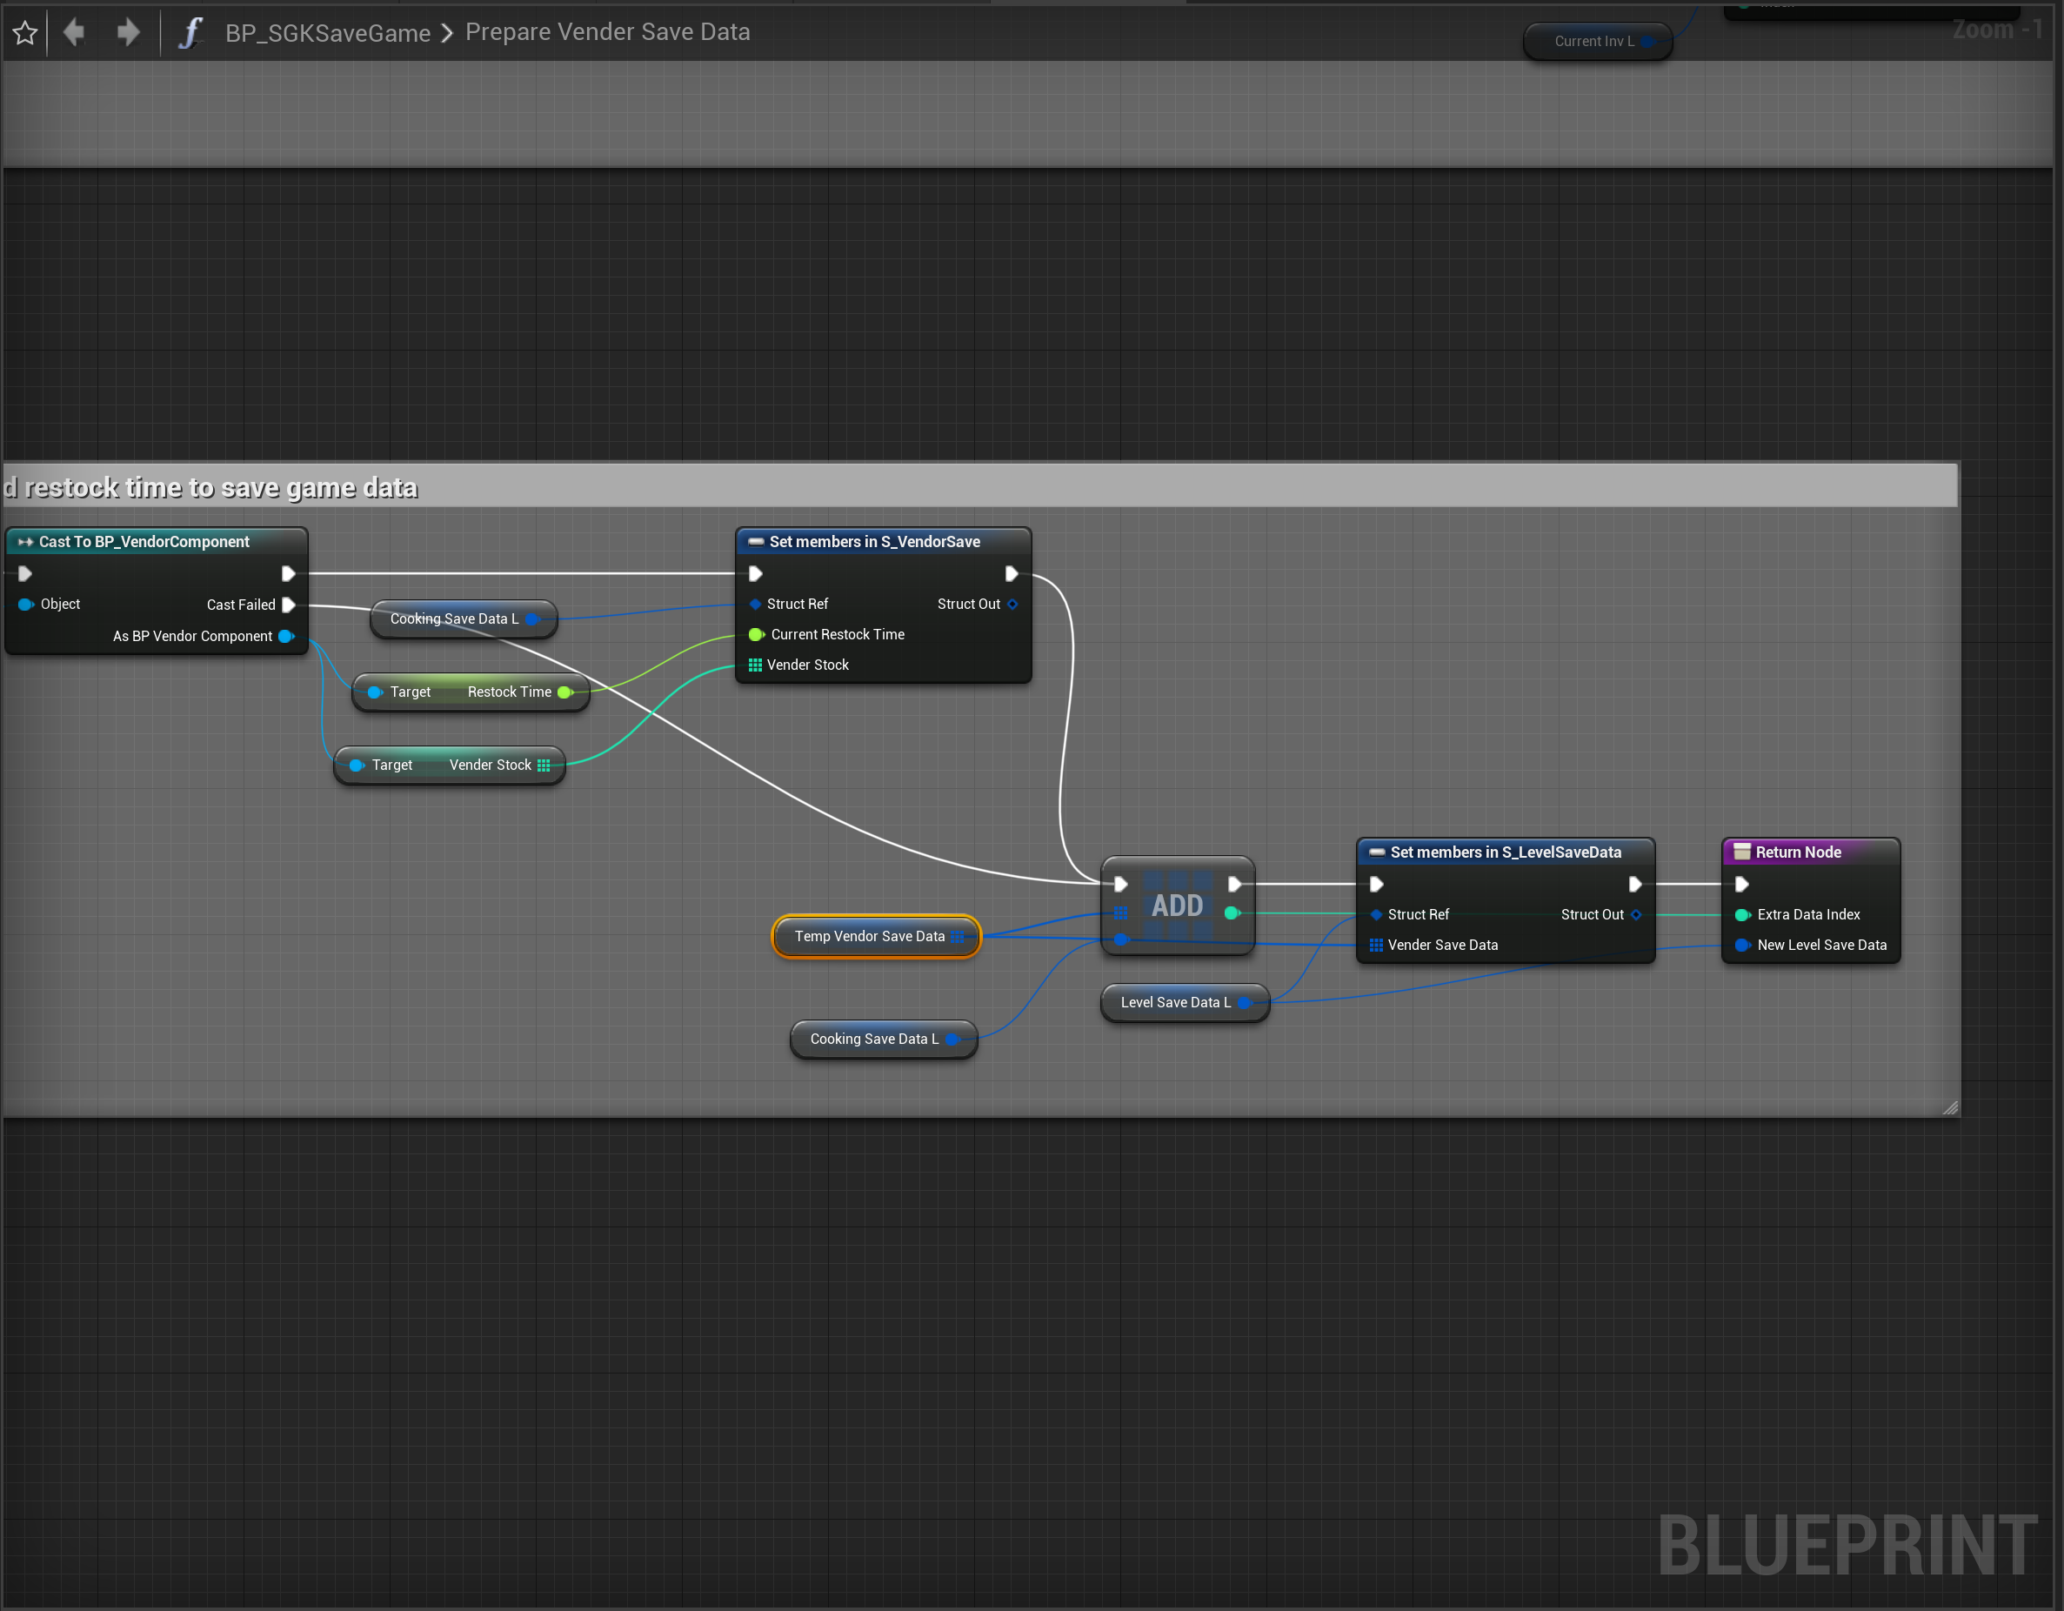Click Prepare Vender Save Data breadcrumb
This screenshot has height=1611, width=2064.
point(607,32)
